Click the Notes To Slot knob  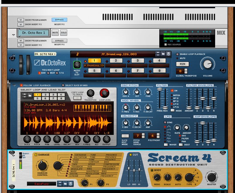77,65
